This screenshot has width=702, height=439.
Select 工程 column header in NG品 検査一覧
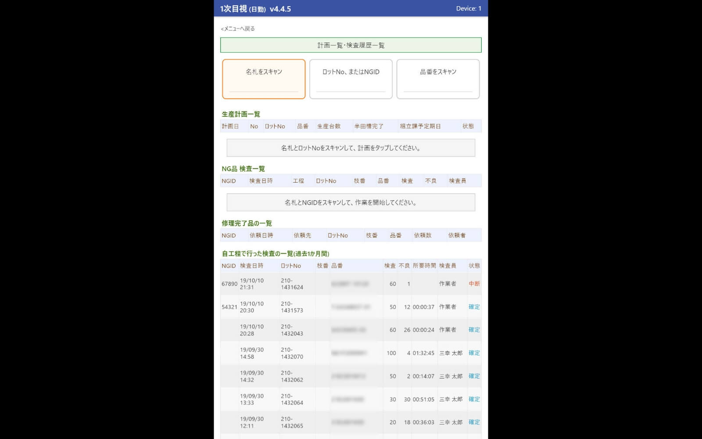pyautogui.click(x=298, y=181)
